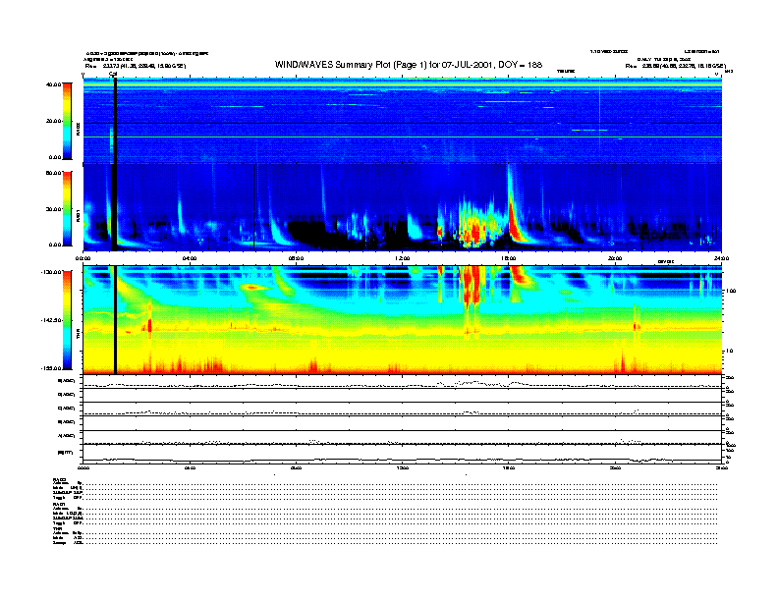Click the red spot near 20:45 in TNR panel

[x=637, y=326]
